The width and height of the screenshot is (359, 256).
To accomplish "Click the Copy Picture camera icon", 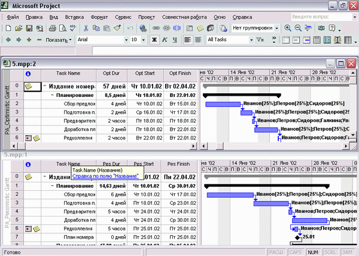I will click(x=321, y=28).
